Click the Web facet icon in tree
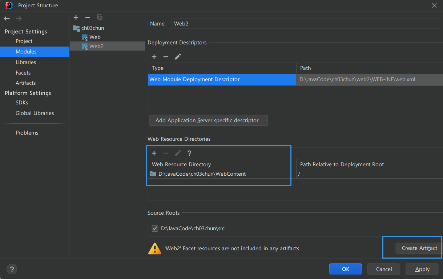The image size is (443, 279). (85, 37)
